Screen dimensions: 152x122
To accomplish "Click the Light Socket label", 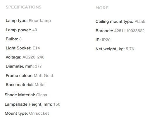I will (x=18, y=48).
